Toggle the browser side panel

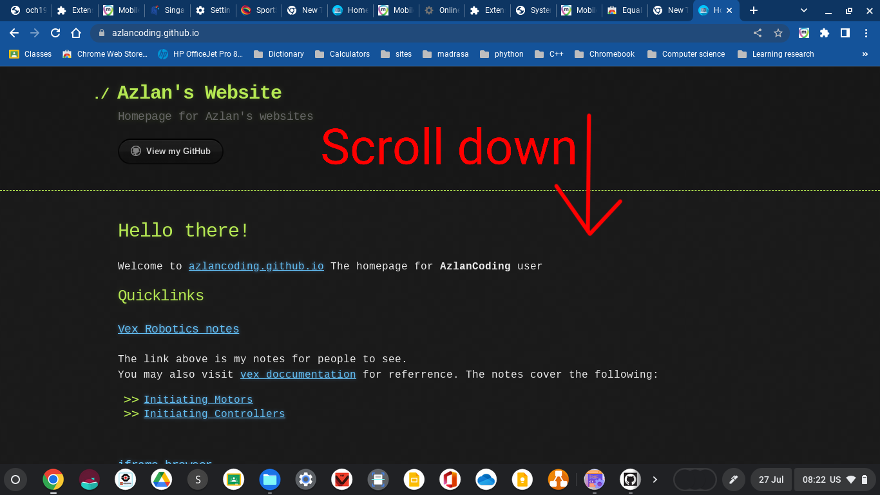(x=845, y=33)
